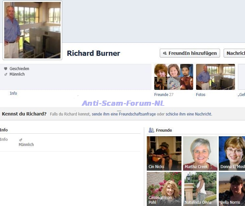Select Donna L. friend thumbnail
245x206 pixels.
(x=232, y=153)
